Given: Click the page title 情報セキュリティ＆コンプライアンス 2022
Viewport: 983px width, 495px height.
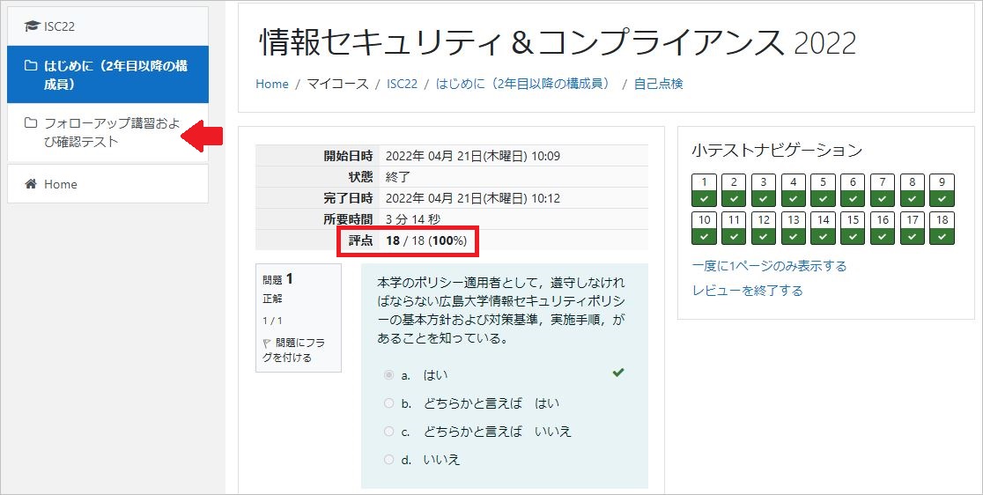Looking at the screenshot, I should pos(558,42).
